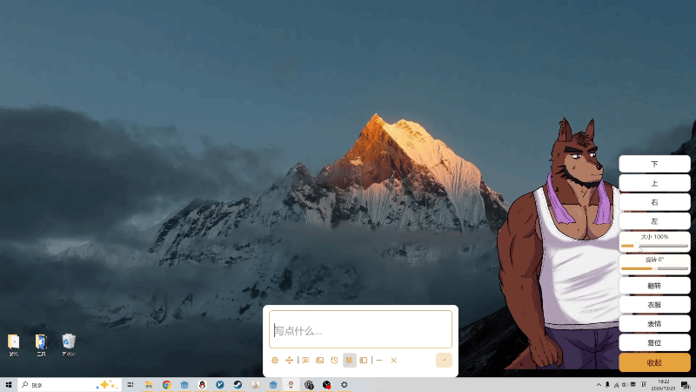Open the Settings gear in taskbar
This screenshot has width=696, height=392.
point(344,385)
